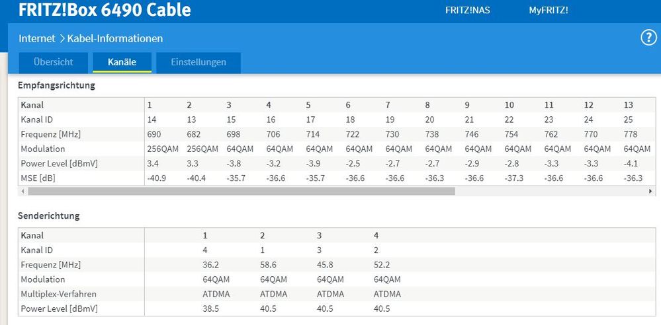Click the Internet breadcrumb link
The height and width of the screenshot is (325, 661).
click(x=36, y=39)
